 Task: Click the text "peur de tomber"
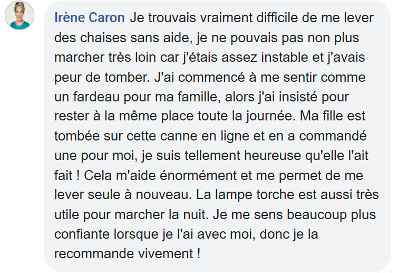[x=102, y=77]
